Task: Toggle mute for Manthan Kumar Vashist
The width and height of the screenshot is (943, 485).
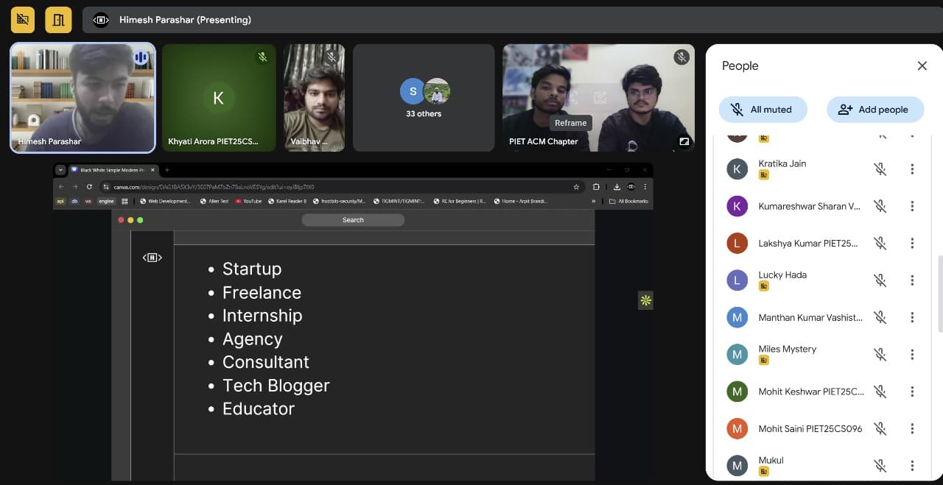Action: coord(880,317)
